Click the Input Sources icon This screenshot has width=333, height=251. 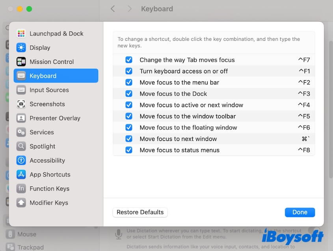(21, 90)
